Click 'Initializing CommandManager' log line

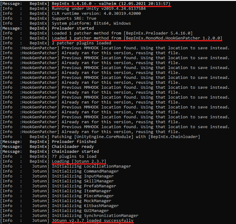[85, 171]
